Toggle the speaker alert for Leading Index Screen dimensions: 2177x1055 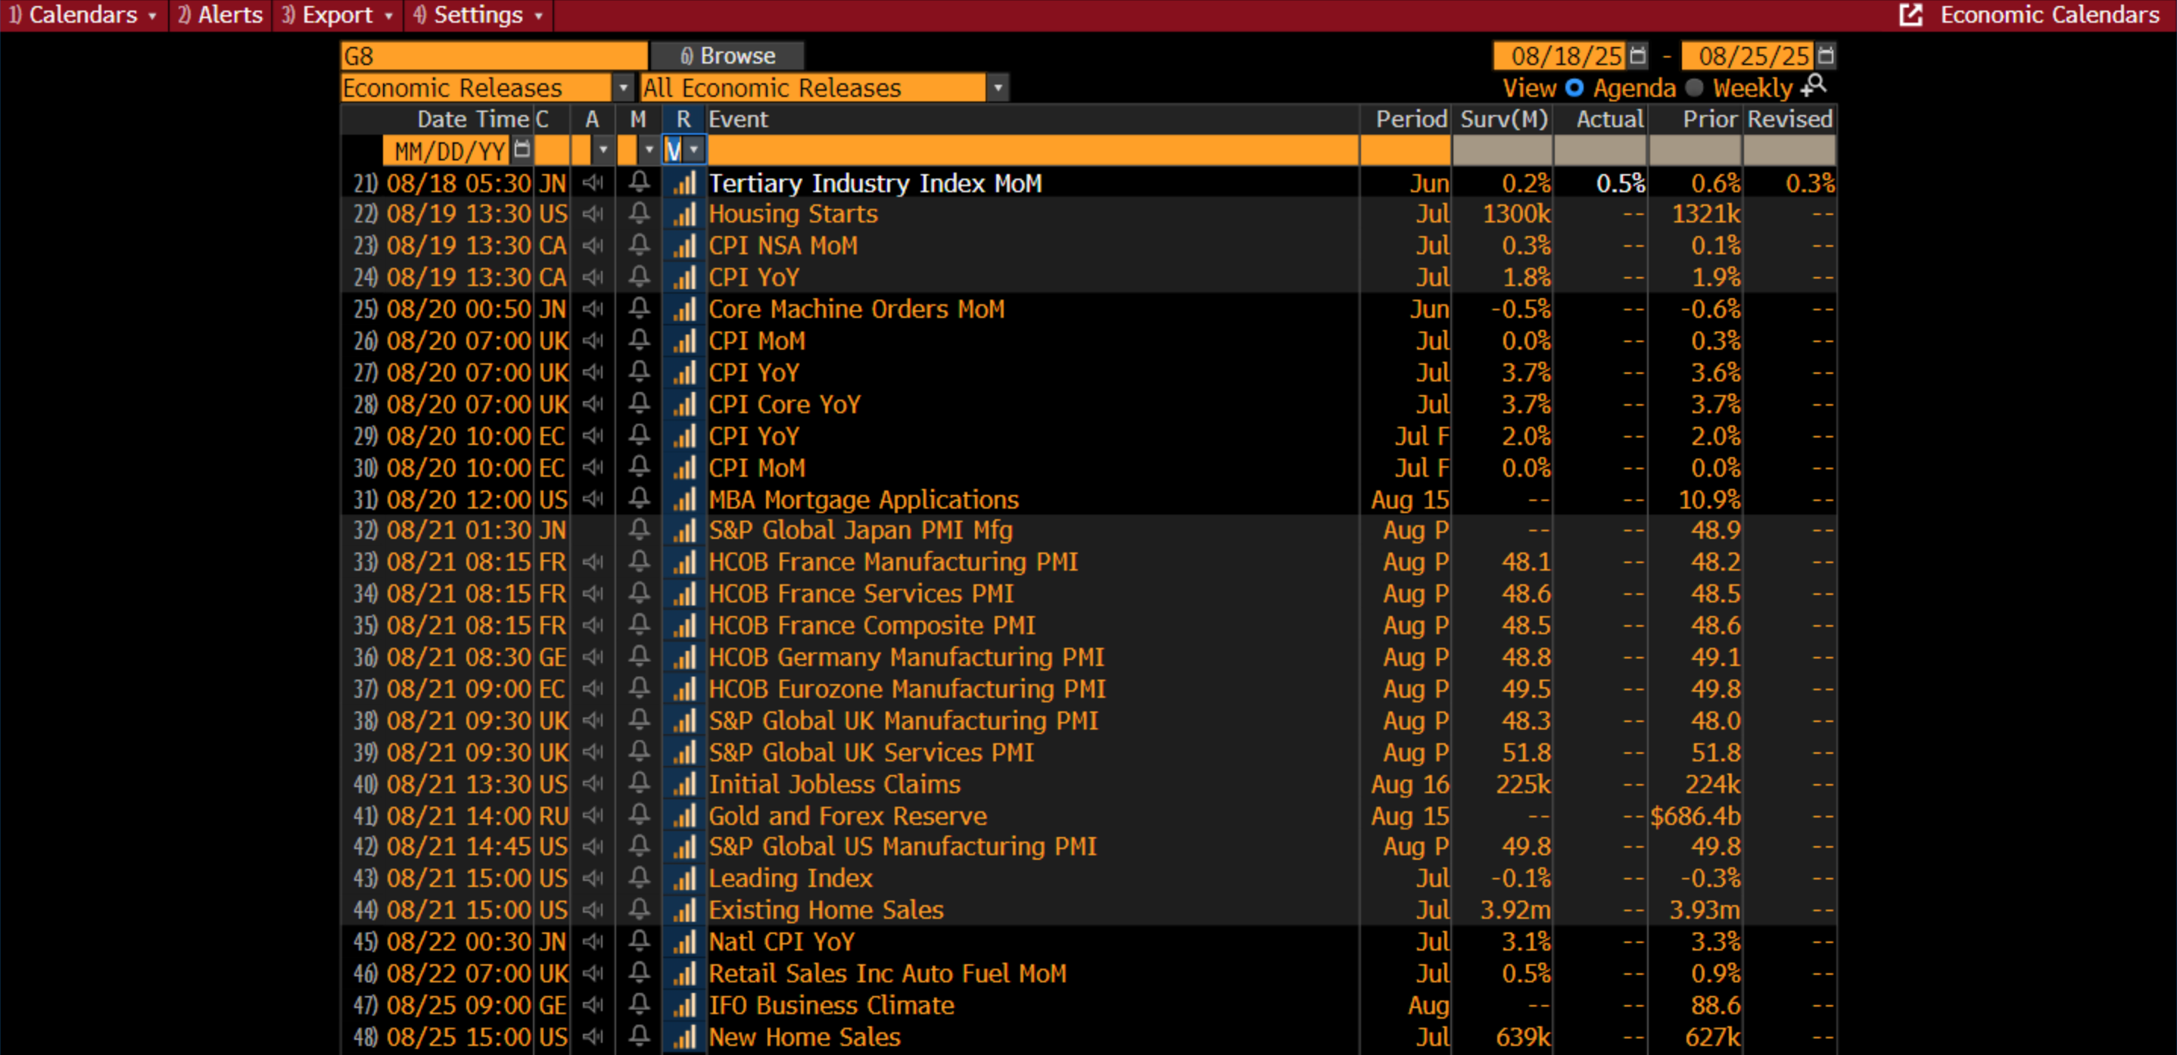pyautogui.click(x=593, y=879)
